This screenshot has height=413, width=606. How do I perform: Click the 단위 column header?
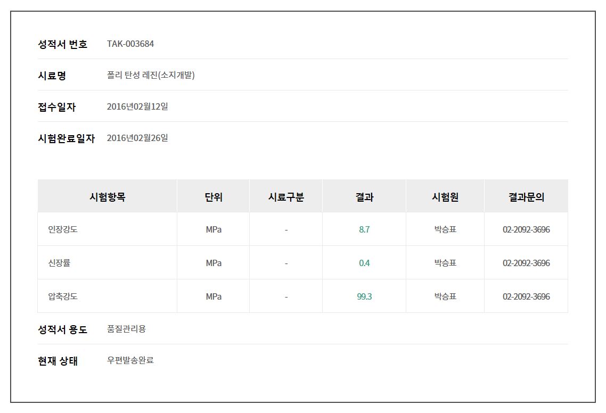coord(214,197)
